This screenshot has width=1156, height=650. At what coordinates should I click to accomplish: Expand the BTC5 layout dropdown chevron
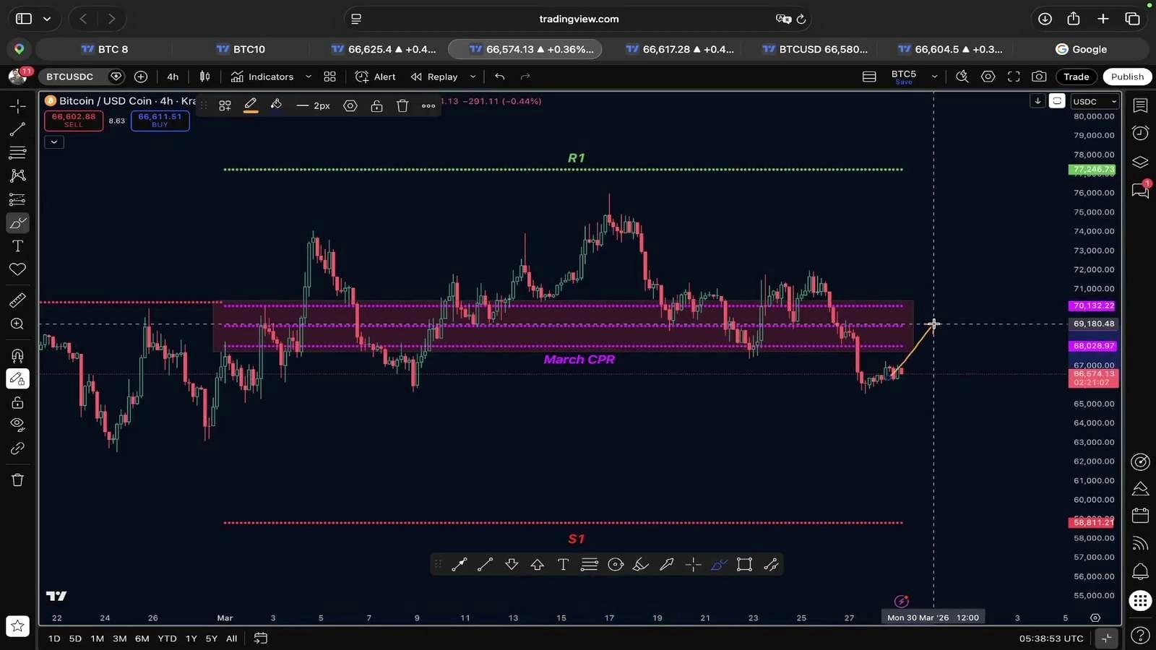pos(934,77)
